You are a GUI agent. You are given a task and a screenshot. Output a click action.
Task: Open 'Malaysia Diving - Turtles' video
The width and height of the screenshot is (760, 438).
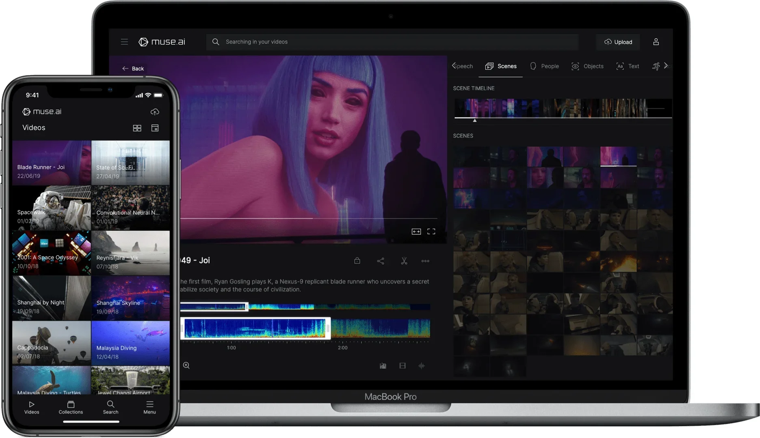point(52,380)
